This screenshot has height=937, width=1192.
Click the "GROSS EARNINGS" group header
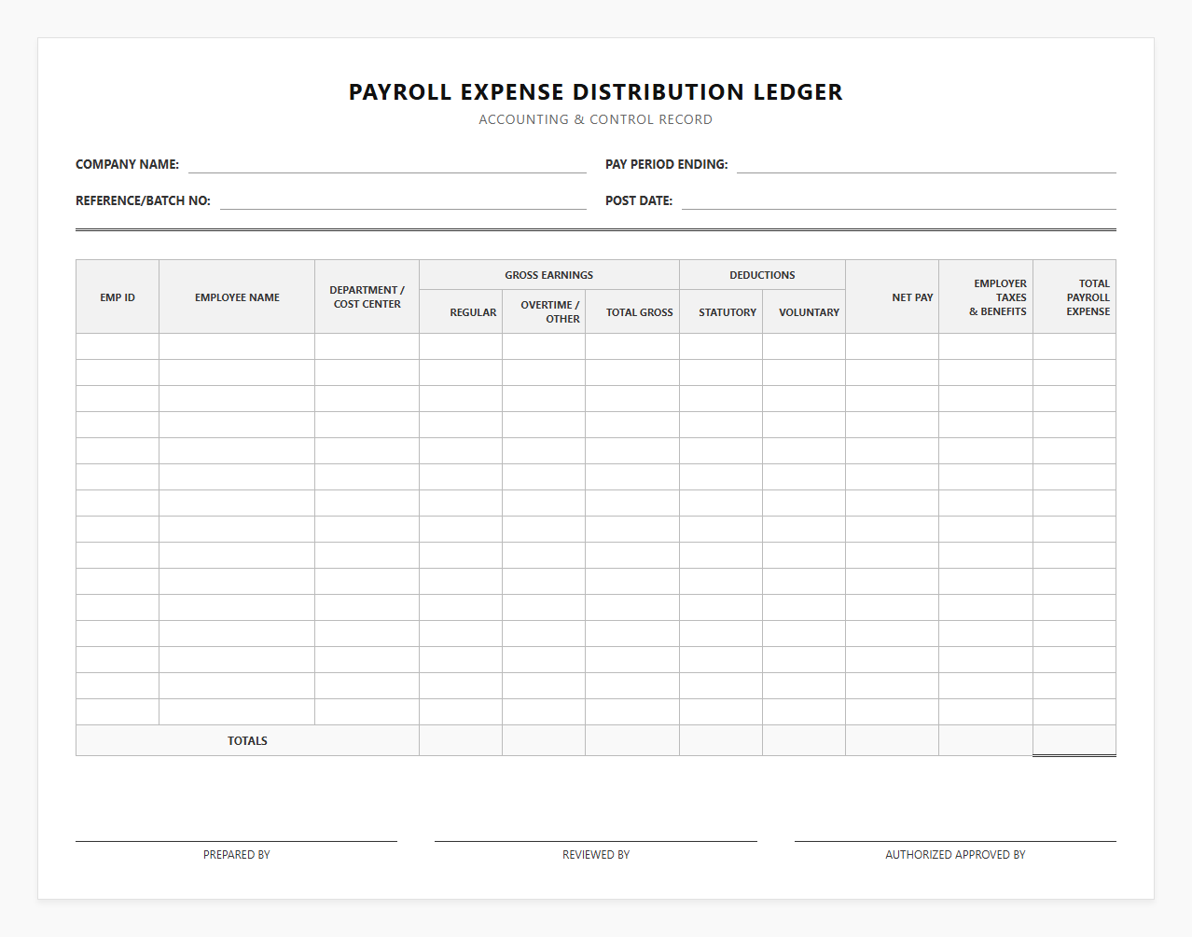coord(549,275)
